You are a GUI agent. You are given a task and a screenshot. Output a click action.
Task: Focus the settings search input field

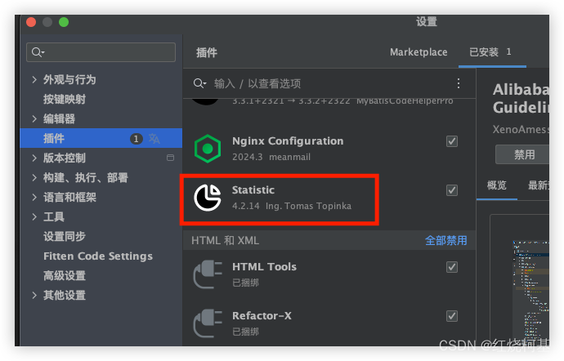click(x=101, y=52)
